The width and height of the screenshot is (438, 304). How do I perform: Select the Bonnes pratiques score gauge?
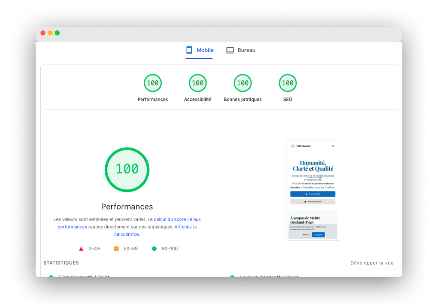tap(243, 83)
